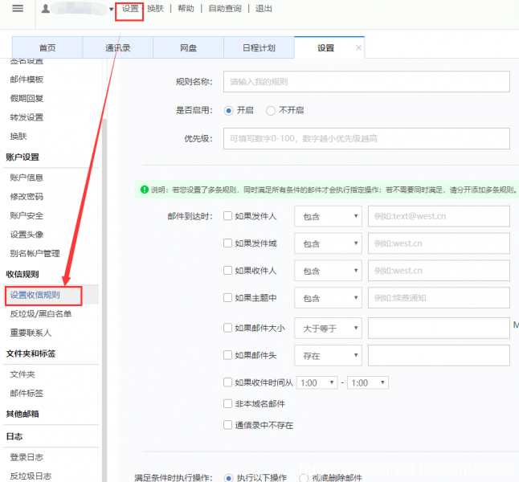Switch to the 首页 tab
Screen dimensions: 519x482
point(47,47)
